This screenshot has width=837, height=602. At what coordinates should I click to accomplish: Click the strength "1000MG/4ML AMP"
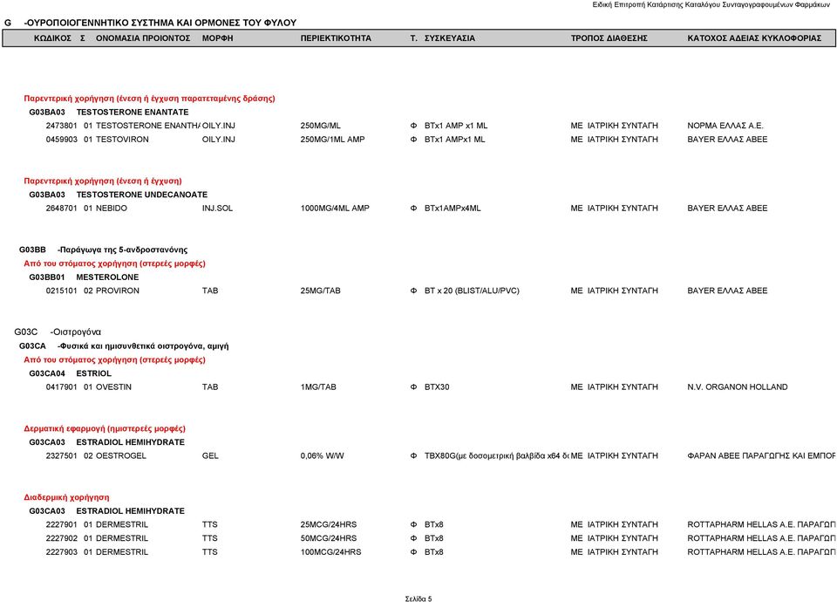coord(335,209)
